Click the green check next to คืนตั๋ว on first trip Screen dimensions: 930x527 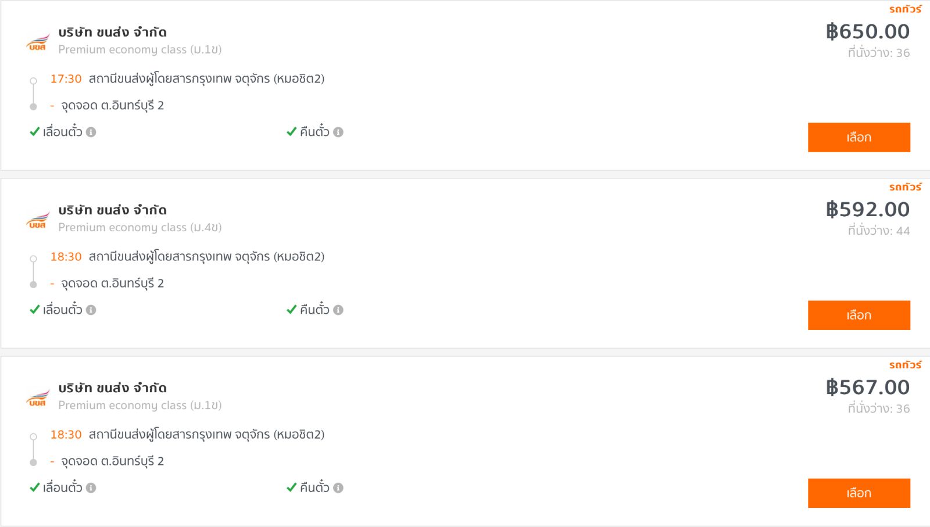[292, 132]
